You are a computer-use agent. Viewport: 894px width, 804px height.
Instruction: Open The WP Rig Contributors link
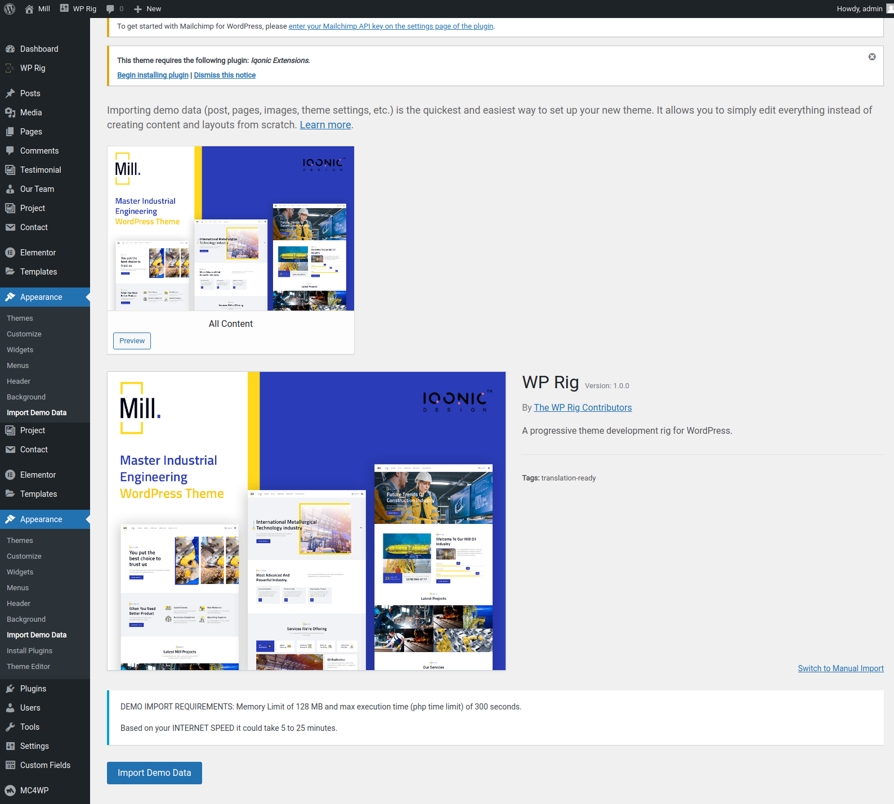pyautogui.click(x=583, y=408)
